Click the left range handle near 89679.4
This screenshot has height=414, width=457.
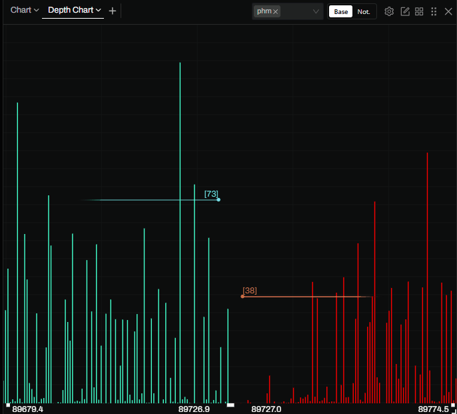(x=8, y=405)
